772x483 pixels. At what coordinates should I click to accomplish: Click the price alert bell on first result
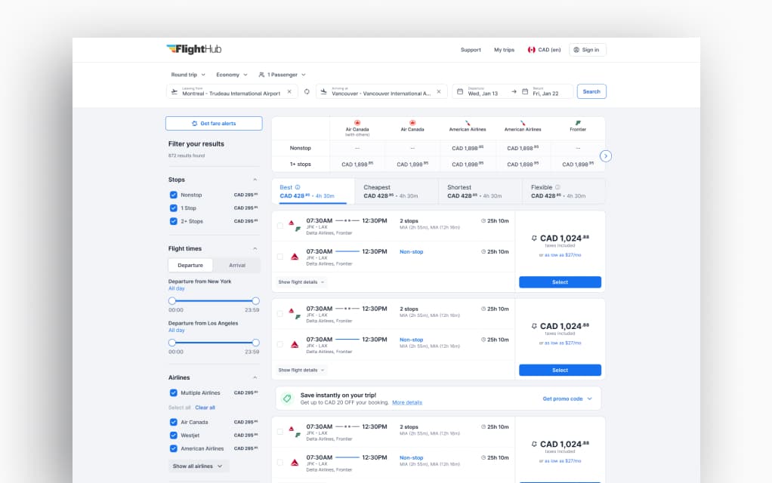534,238
